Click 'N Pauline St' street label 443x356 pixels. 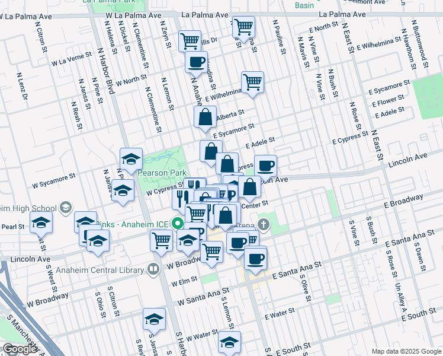280,37
